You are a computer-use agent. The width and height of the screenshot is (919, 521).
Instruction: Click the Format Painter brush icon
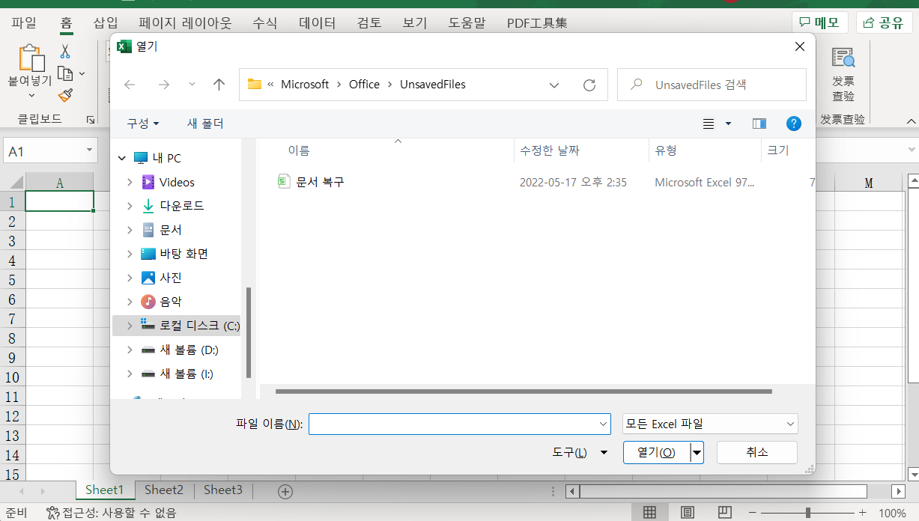pyautogui.click(x=65, y=95)
